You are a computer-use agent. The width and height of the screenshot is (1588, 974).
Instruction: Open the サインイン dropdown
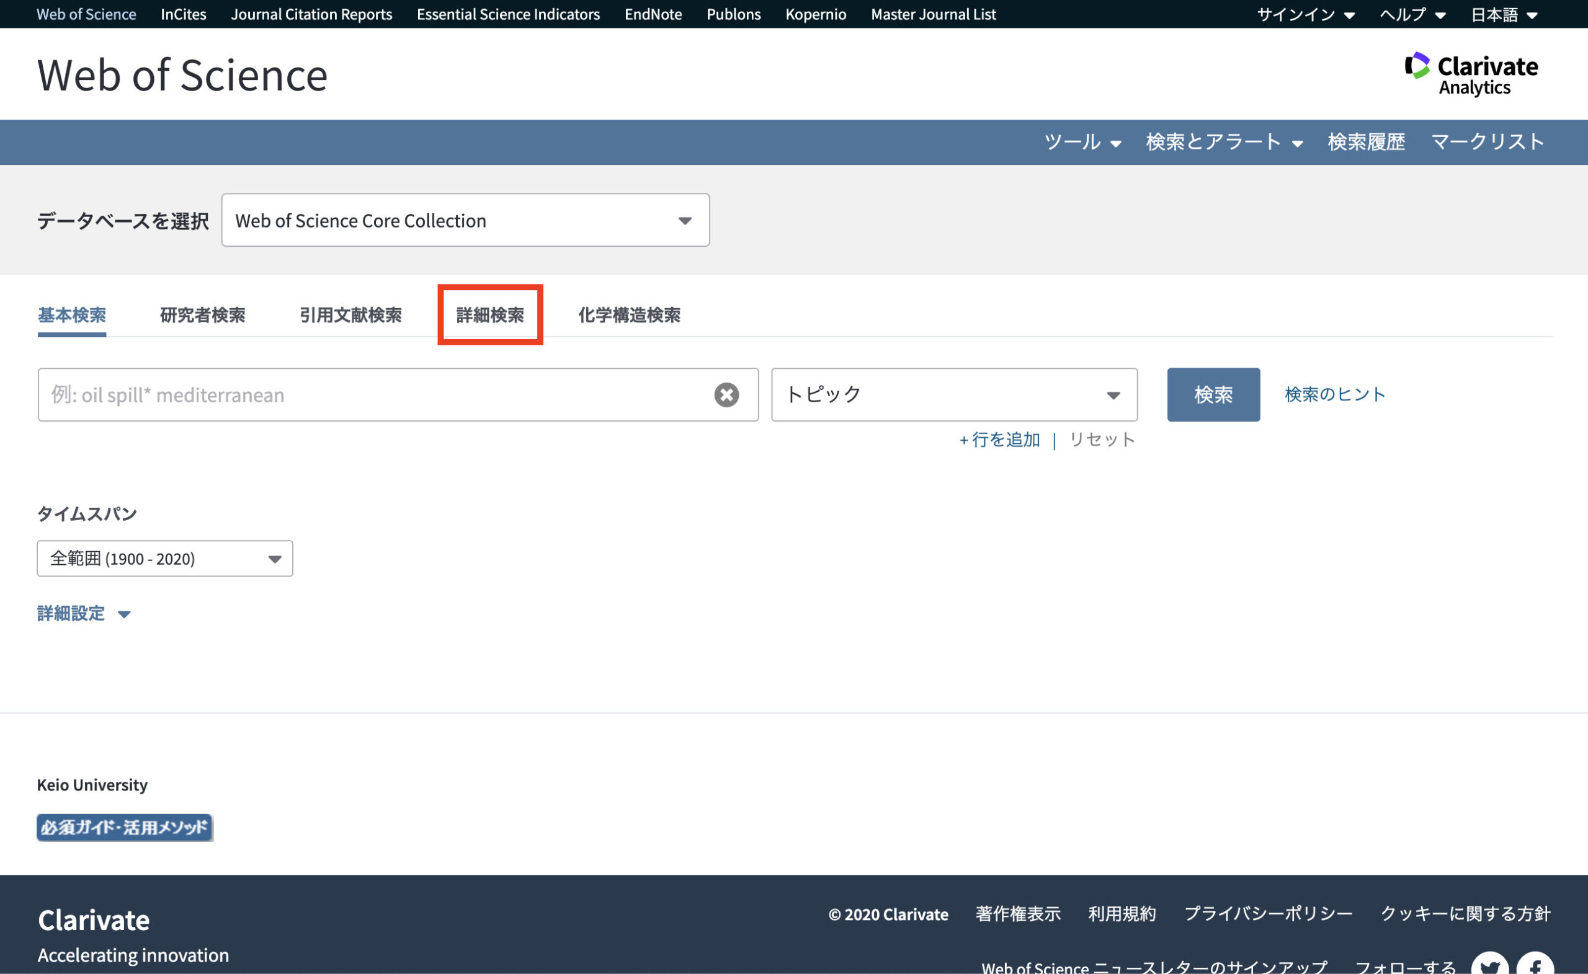coord(1306,14)
